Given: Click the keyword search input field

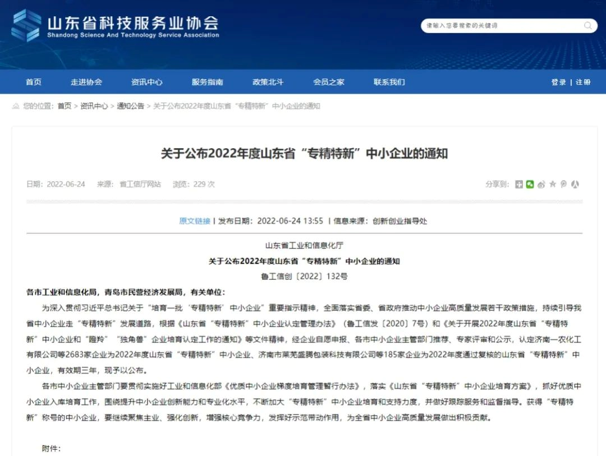Looking at the screenshot, I should pos(499,26).
